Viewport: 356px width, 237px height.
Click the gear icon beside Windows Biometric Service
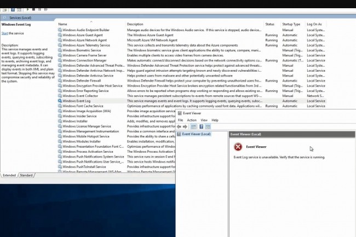coord(60,50)
